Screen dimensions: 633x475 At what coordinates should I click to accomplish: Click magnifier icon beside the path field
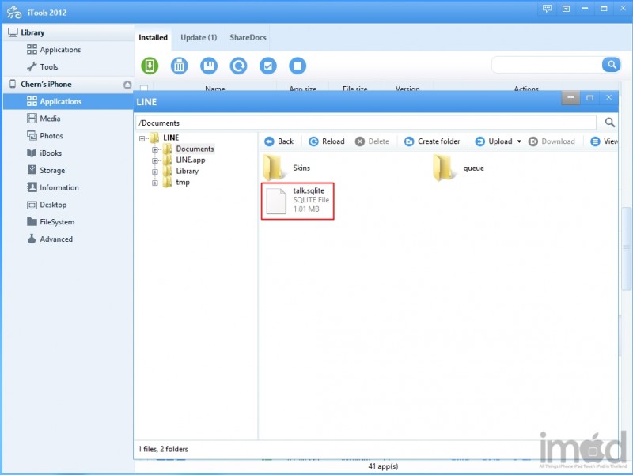pos(610,123)
